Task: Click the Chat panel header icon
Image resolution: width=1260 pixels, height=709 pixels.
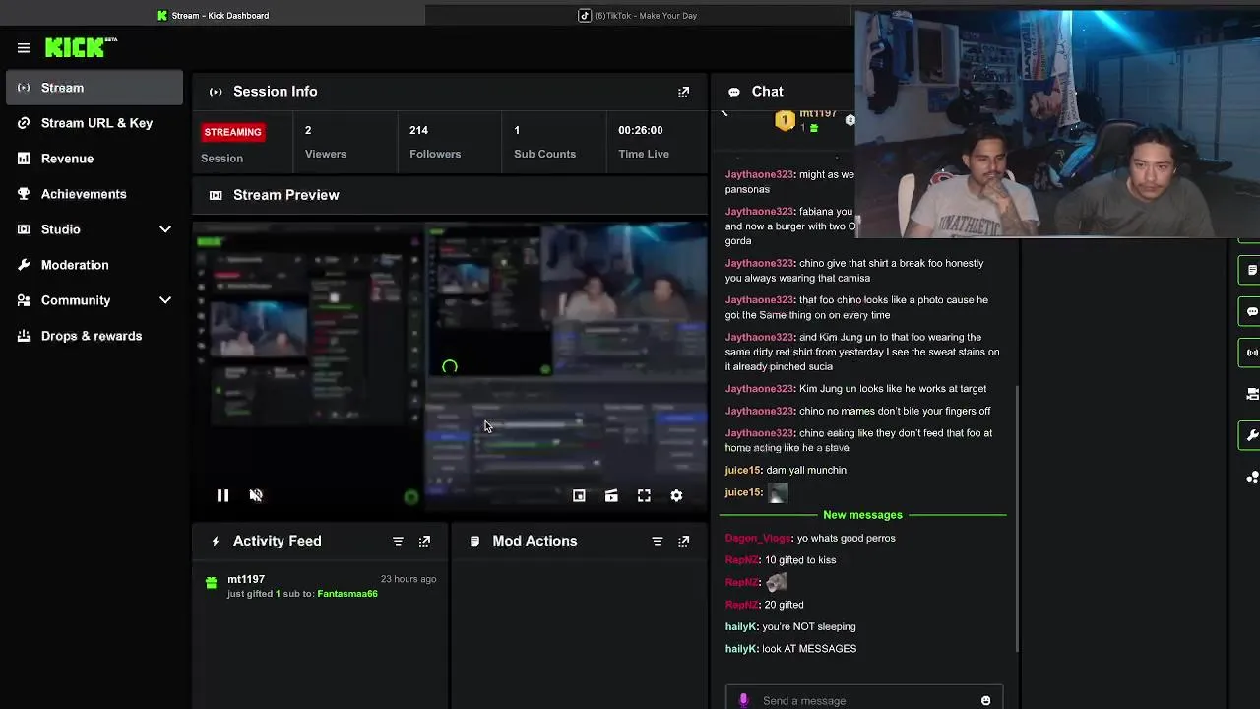Action: (734, 92)
